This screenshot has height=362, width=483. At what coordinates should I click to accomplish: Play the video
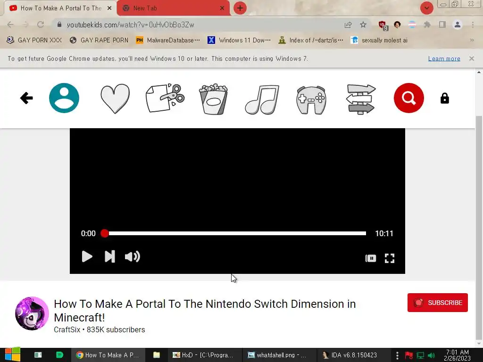[87, 256]
